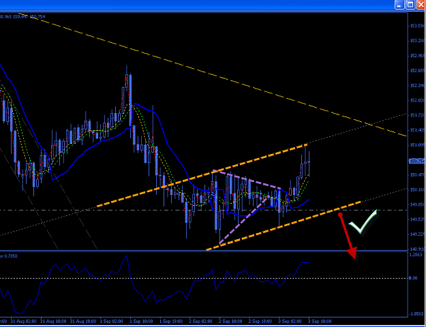Click the 148.91 price axis label
The width and height of the screenshot is (426, 327).
[418, 249]
